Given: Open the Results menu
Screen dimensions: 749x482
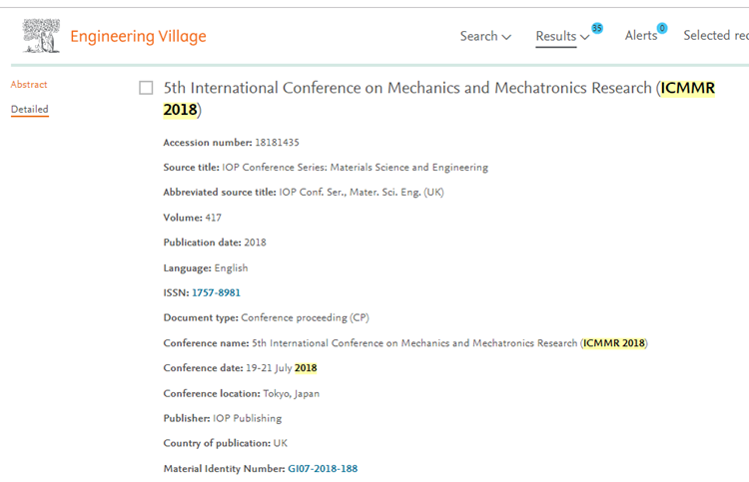Looking at the screenshot, I should coord(556,37).
